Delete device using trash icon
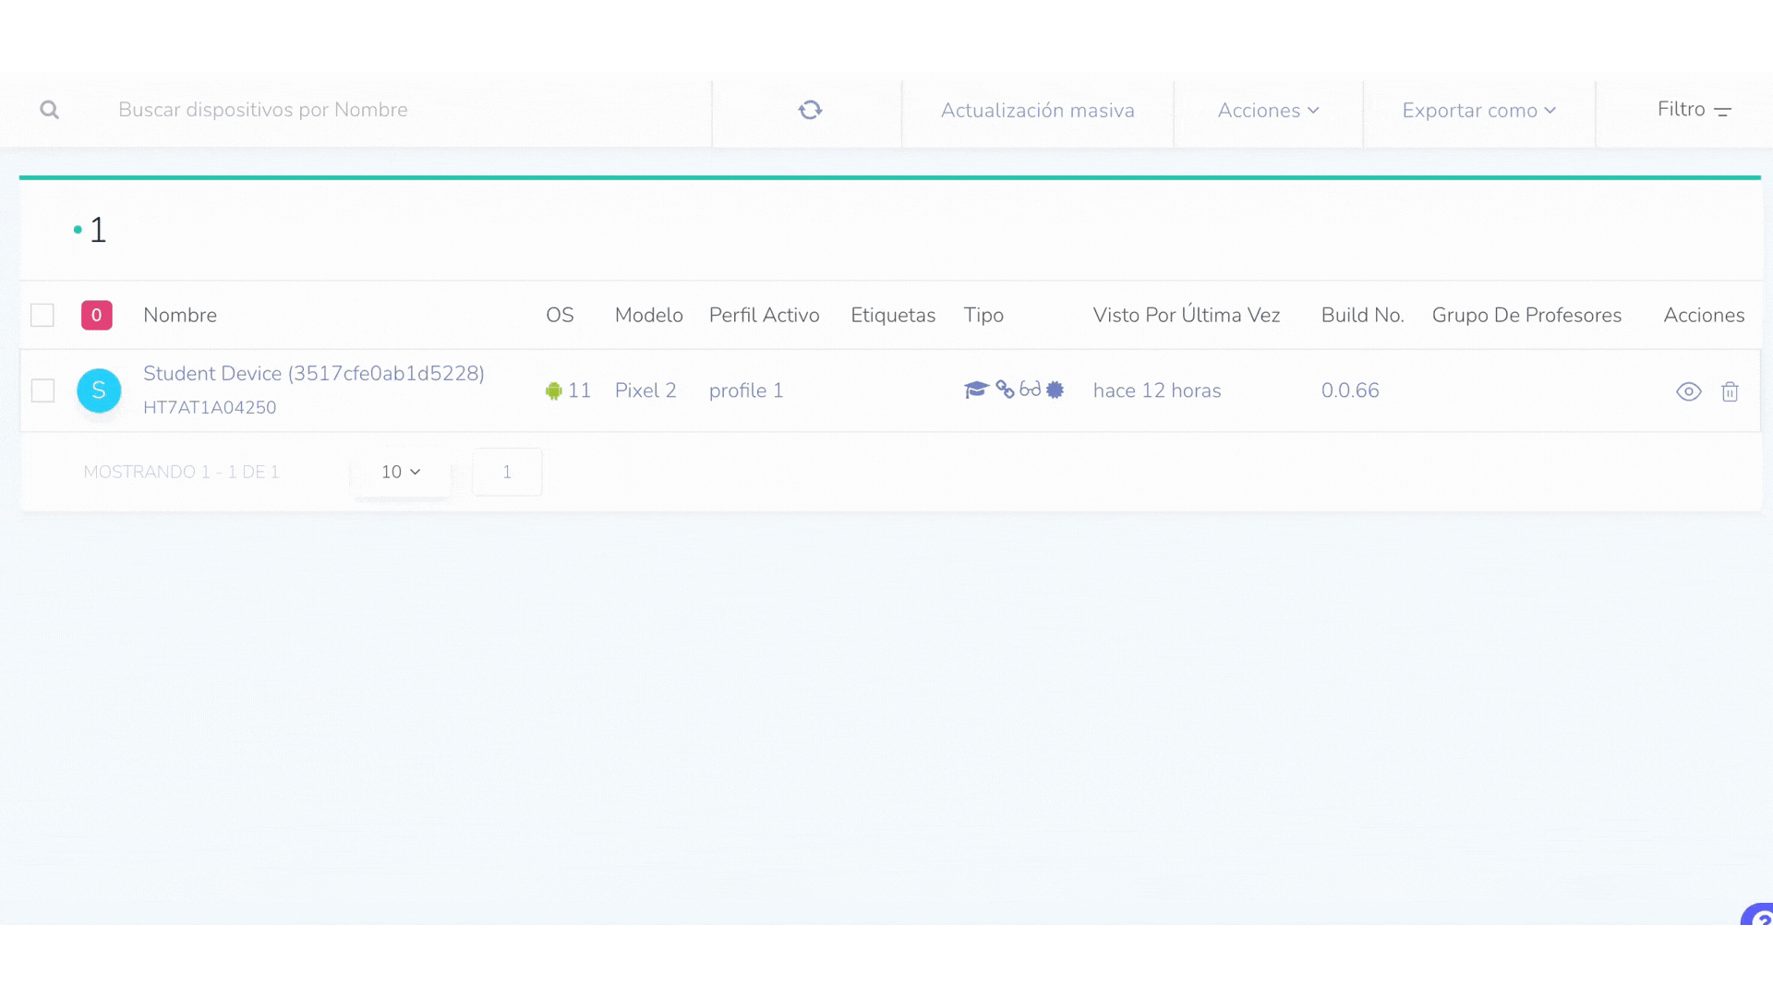The width and height of the screenshot is (1773, 997). click(1730, 391)
